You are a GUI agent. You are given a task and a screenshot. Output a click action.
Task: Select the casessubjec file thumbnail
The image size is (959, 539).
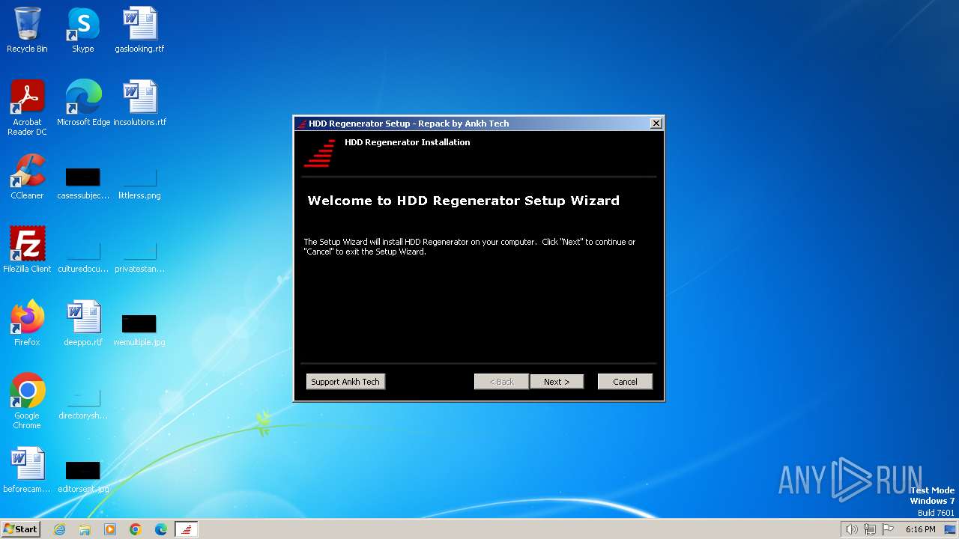(83, 183)
